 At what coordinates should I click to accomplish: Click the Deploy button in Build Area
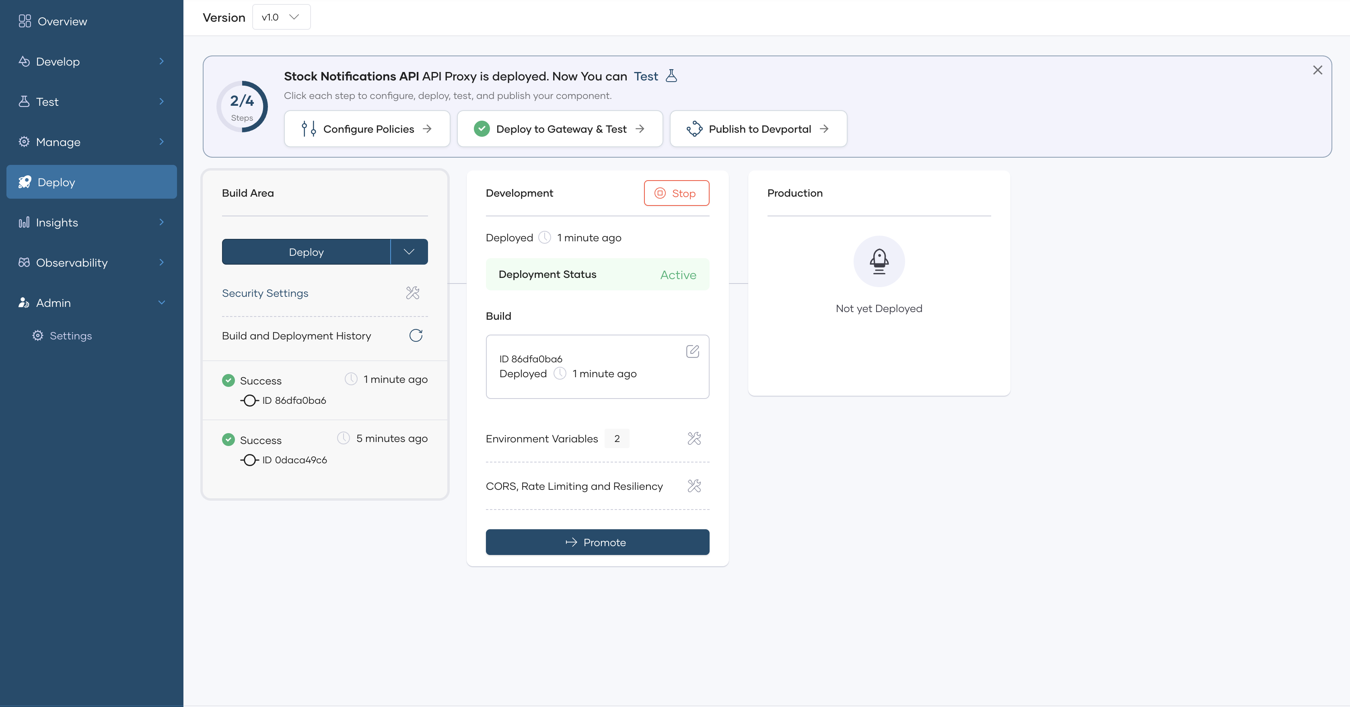point(306,252)
